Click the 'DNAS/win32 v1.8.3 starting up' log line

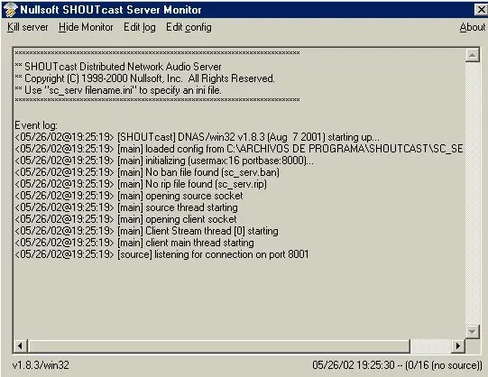pos(197,137)
